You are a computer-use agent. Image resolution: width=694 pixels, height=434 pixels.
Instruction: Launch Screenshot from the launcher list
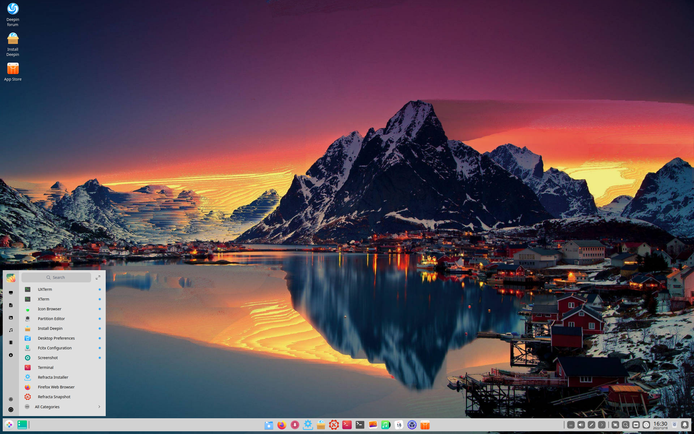pyautogui.click(x=62, y=358)
